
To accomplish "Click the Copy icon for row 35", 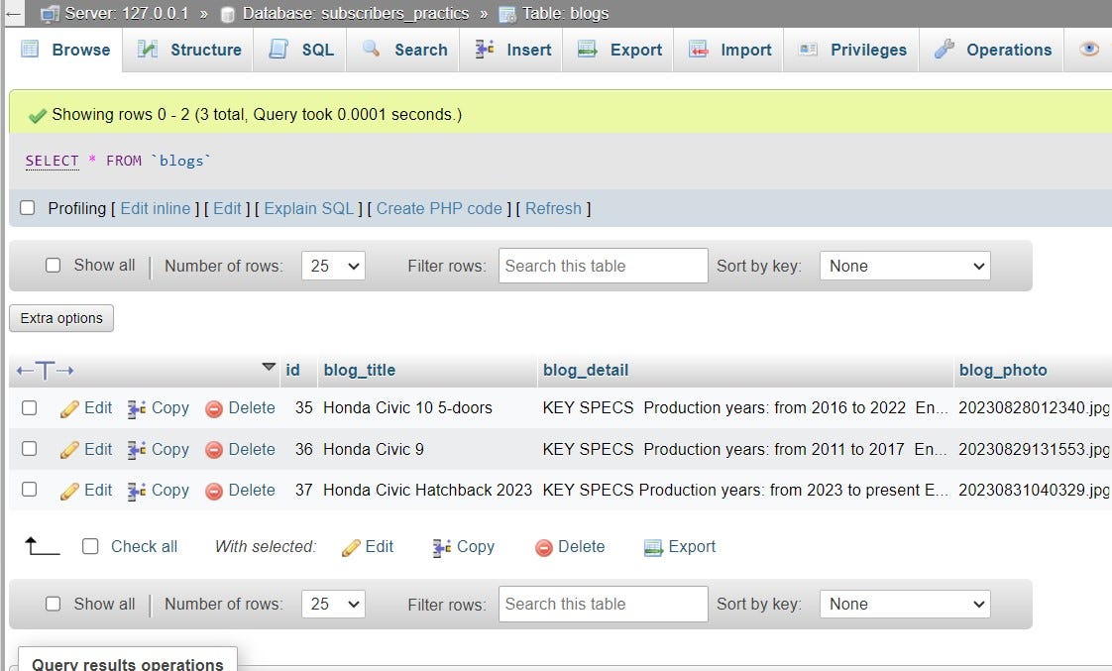I will click(136, 409).
